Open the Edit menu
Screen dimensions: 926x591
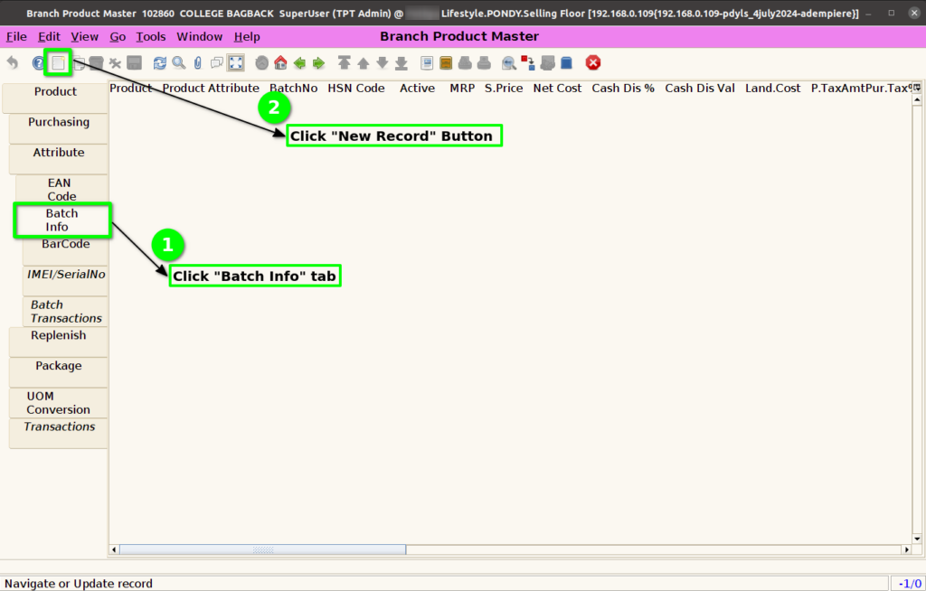[x=49, y=37]
